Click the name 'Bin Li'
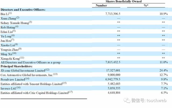 5,14
